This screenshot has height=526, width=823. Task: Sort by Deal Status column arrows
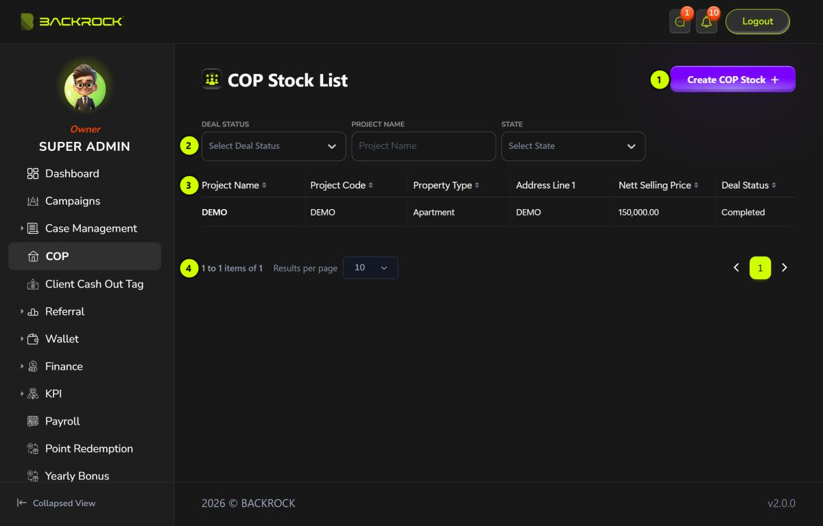point(774,185)
